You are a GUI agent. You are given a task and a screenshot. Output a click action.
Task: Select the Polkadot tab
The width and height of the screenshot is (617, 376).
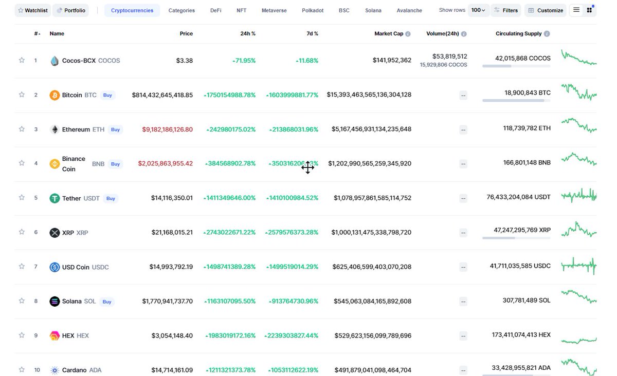click(x=313, y=10)
